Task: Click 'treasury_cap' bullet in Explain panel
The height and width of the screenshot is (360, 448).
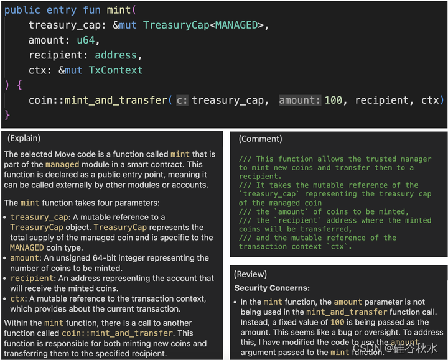Action: point(39,217)
